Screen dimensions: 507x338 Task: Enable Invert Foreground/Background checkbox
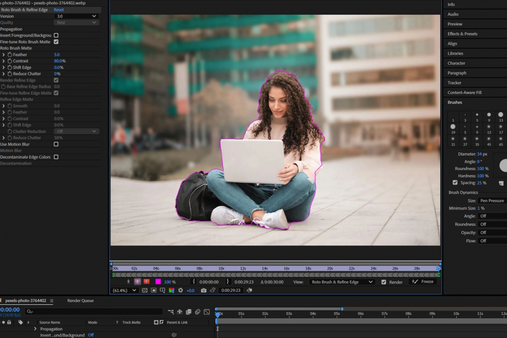[x=56, y=35]
